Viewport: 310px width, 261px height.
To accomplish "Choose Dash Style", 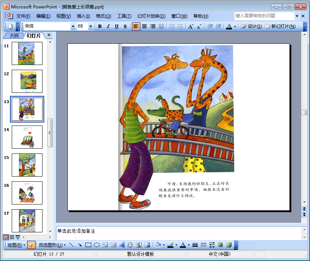I will click(x=203, y=245).
